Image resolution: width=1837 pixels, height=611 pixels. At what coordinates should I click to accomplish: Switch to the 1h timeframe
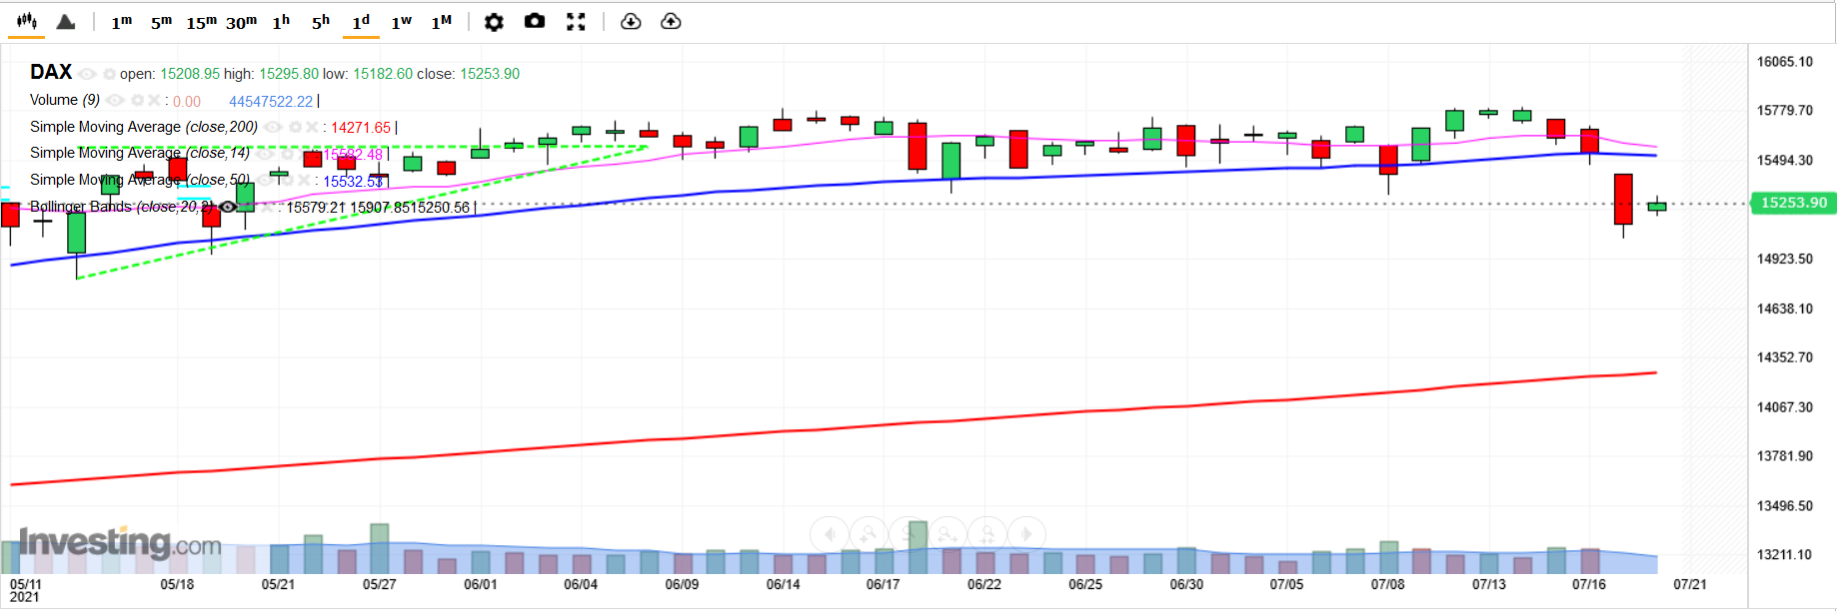[281, 22]
